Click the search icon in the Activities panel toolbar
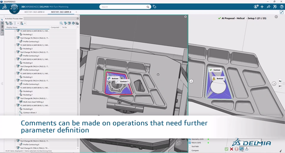Viewport: 285px width, 153px height. point(61,23)
